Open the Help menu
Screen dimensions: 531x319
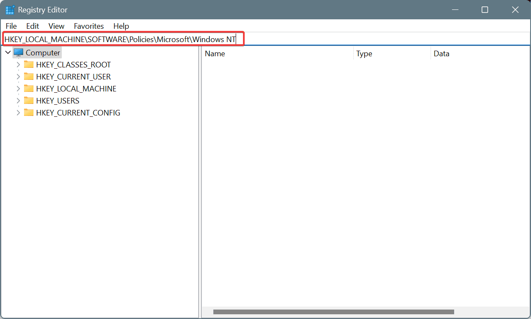tap(121, 26)
